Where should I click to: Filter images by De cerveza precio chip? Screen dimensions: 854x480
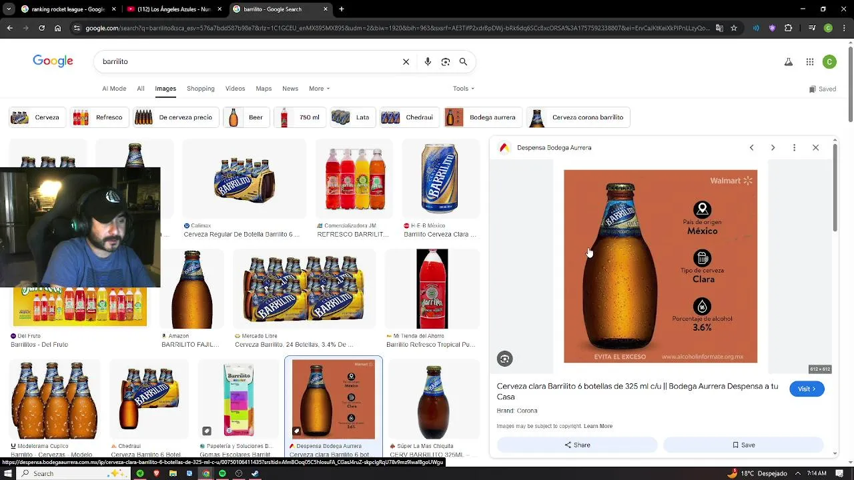coord(175,117)
